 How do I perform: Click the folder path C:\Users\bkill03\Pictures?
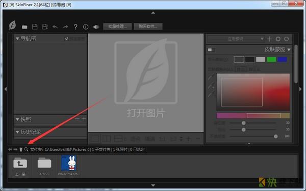pyautogui.click(x=65, y=149)
